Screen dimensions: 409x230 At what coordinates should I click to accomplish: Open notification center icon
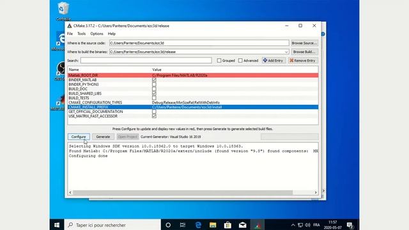(350, 225)
